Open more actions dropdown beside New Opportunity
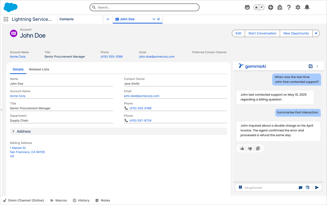 tap(316, 33)
